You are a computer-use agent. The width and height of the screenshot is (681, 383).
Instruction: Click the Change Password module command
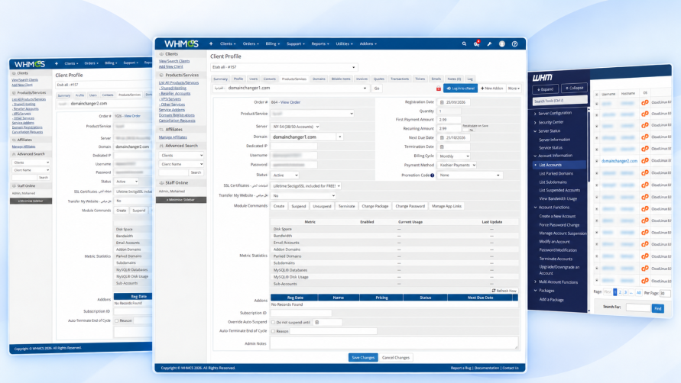pos(410,206)
